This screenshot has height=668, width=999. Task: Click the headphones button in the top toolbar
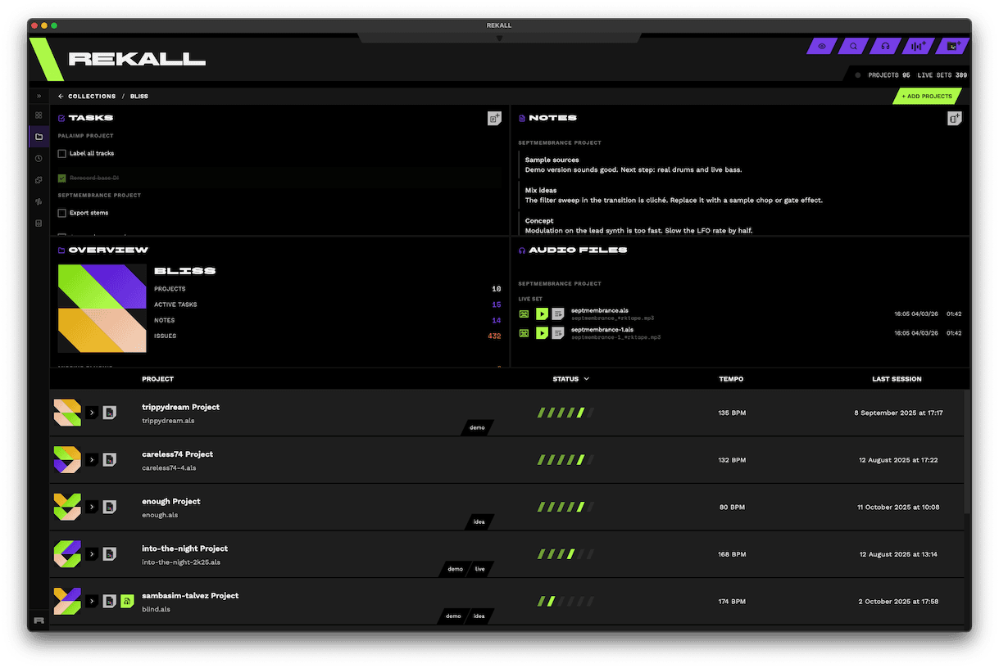(886, 46)
